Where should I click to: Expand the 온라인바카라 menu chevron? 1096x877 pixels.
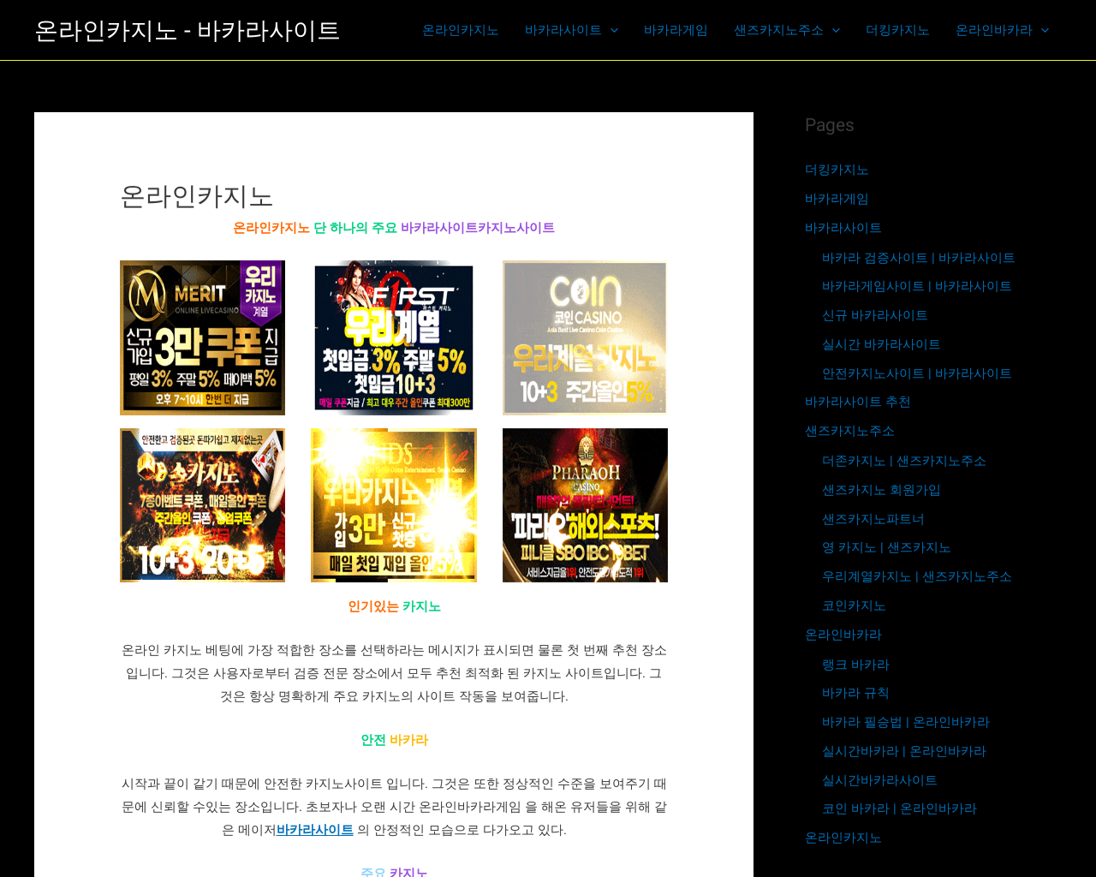(1045, 30)
